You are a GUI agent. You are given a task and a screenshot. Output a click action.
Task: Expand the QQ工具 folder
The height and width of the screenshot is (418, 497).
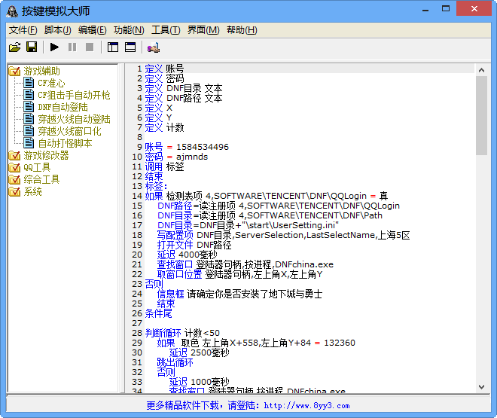pyautogui.click(x=37, y=167)
